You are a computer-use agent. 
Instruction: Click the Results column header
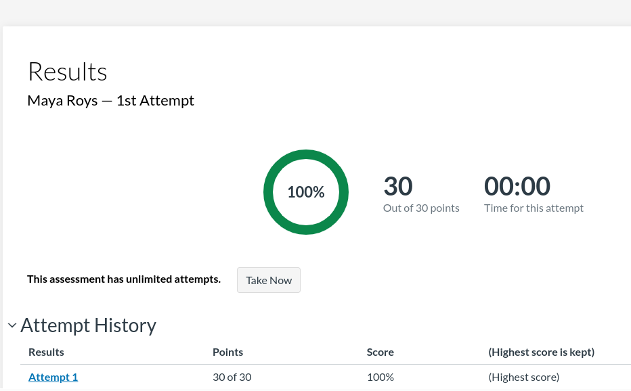pos(46,352)
